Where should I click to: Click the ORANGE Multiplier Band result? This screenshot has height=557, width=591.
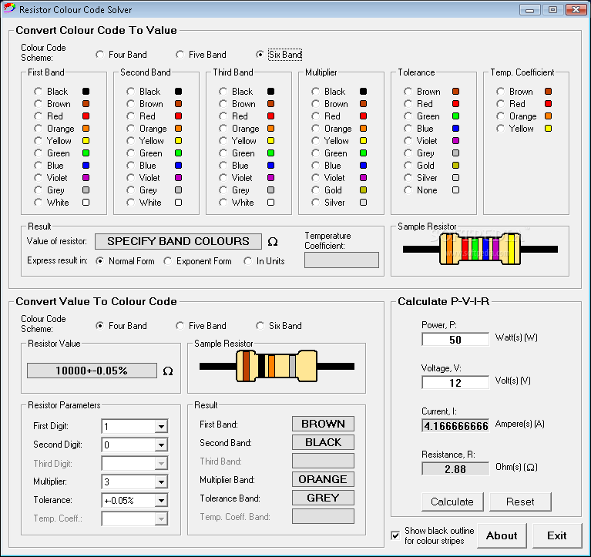click(x=323, y=479)
